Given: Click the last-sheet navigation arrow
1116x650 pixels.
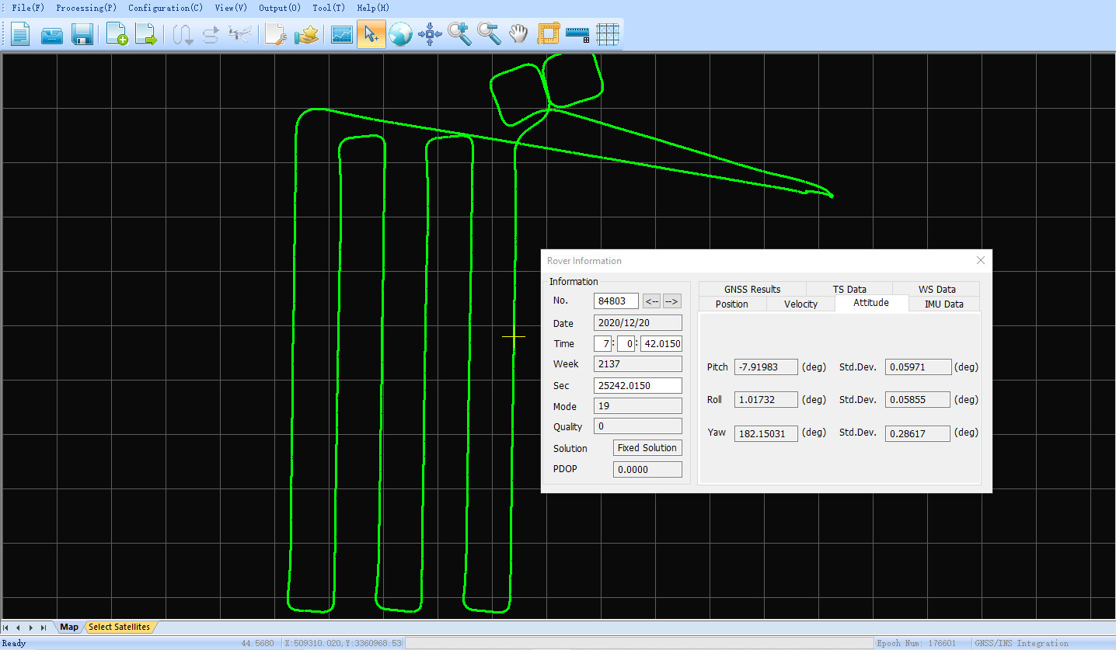Looking at the screenshot, I should click(44, 627).
